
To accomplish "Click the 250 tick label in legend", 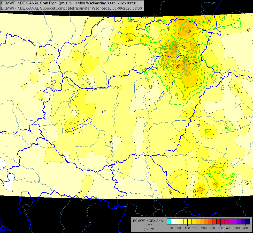I will point(212,228).
